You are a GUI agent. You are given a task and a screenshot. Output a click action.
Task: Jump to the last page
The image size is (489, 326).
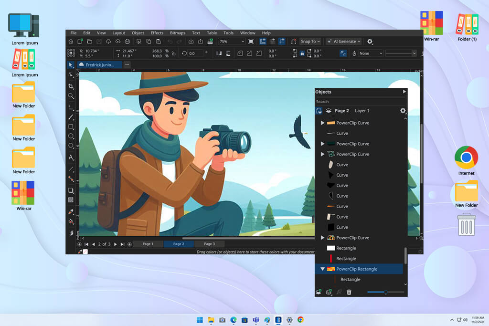[123, 244]
